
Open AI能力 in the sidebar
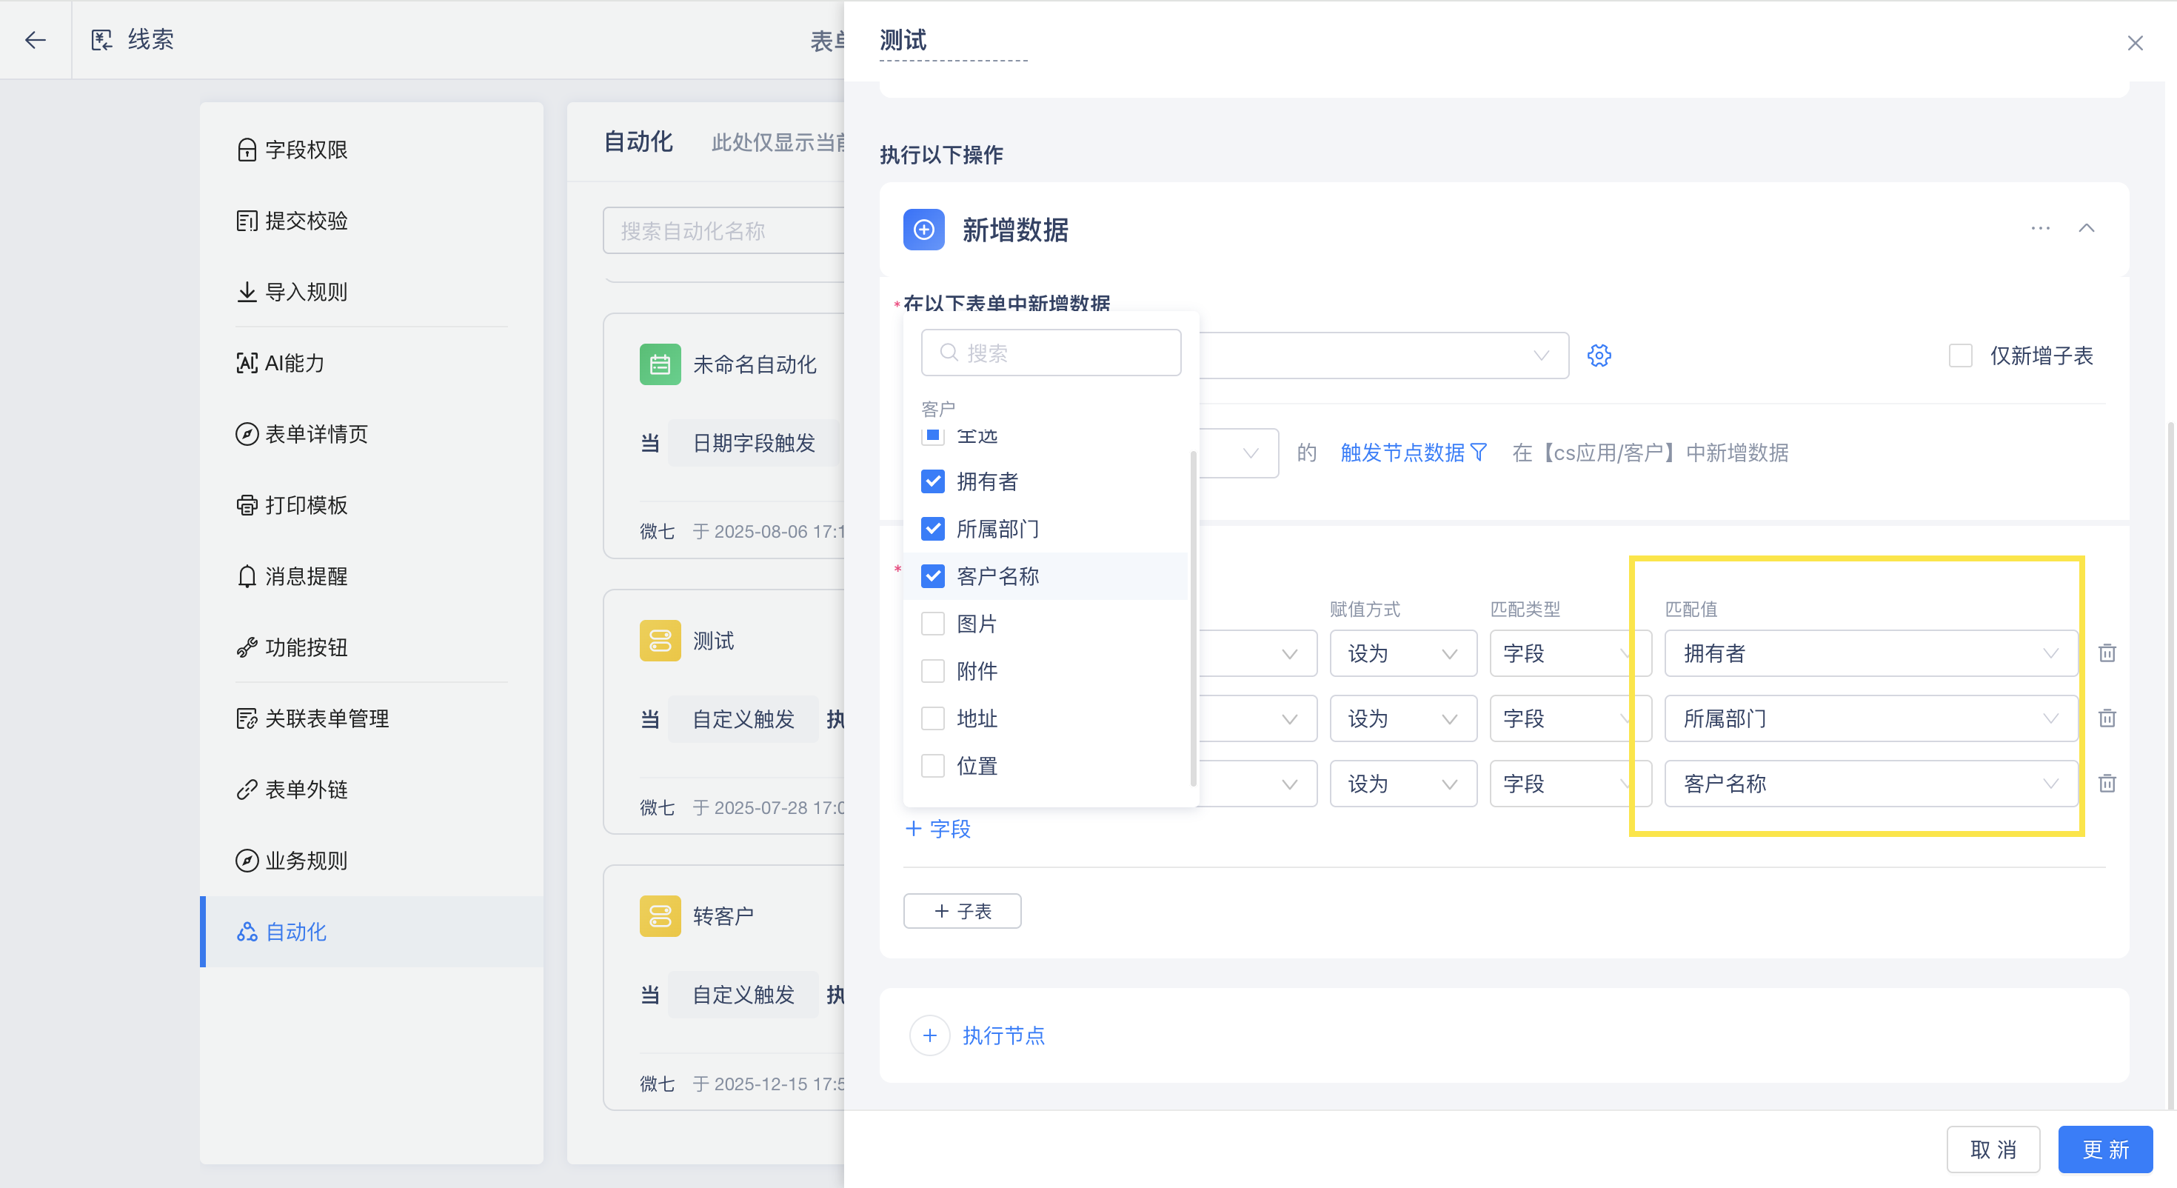372,363
